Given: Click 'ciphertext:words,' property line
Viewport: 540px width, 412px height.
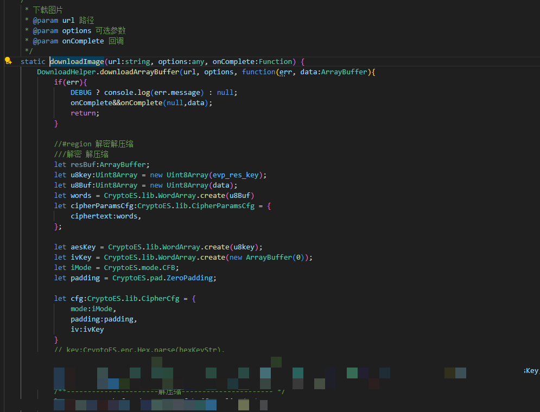Looking at the screenshot, I should (106, 216).
